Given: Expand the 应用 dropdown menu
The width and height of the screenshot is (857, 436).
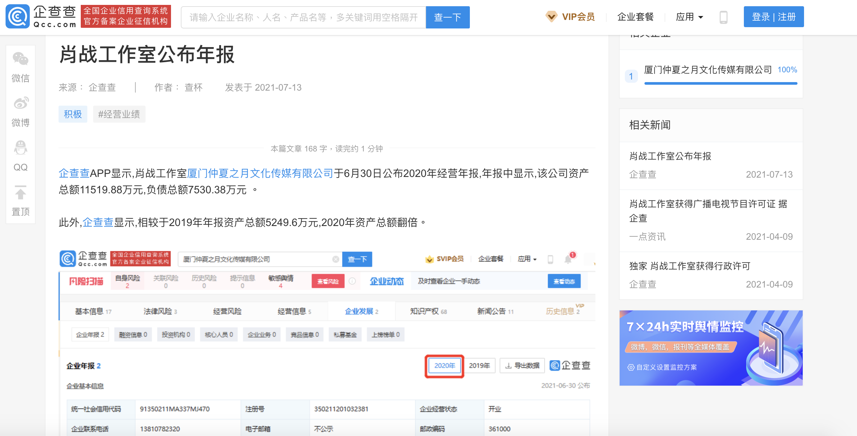Looking at the screenshot, I should coord(689,17).
